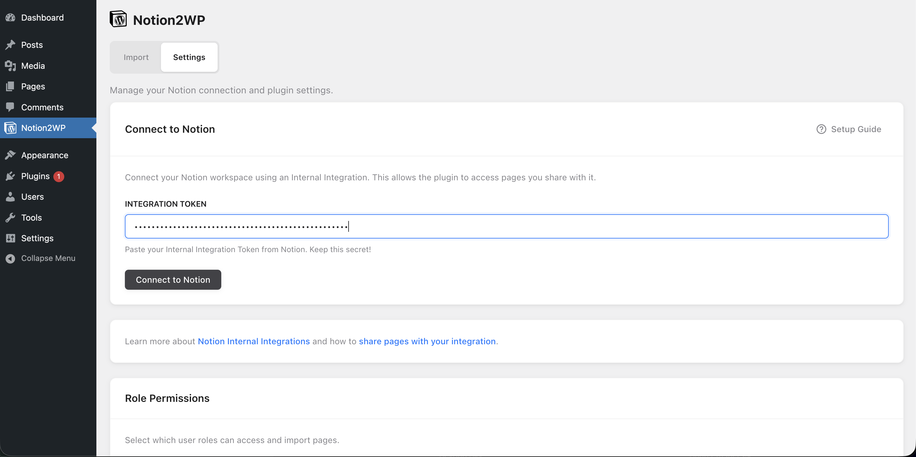Click the Tools wrench icon
Screen dimensions: 916x457
pyautogui.click(x=10, y=217)
